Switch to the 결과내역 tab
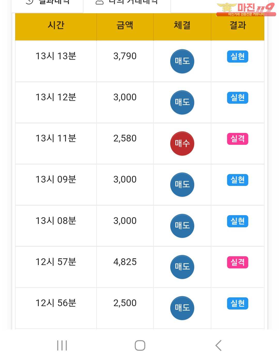Image resolution: width=279 pixels, height=362 pixels. pos(48,3)
